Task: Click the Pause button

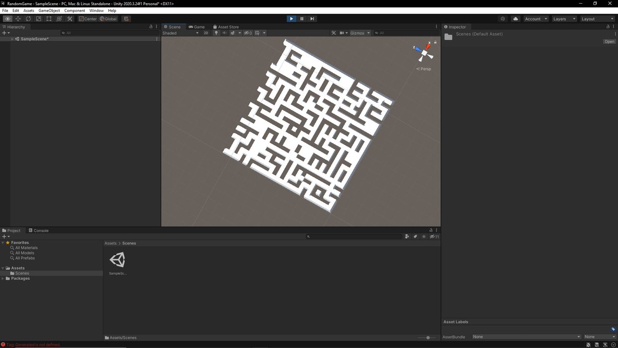Action: tap(302, 19)
